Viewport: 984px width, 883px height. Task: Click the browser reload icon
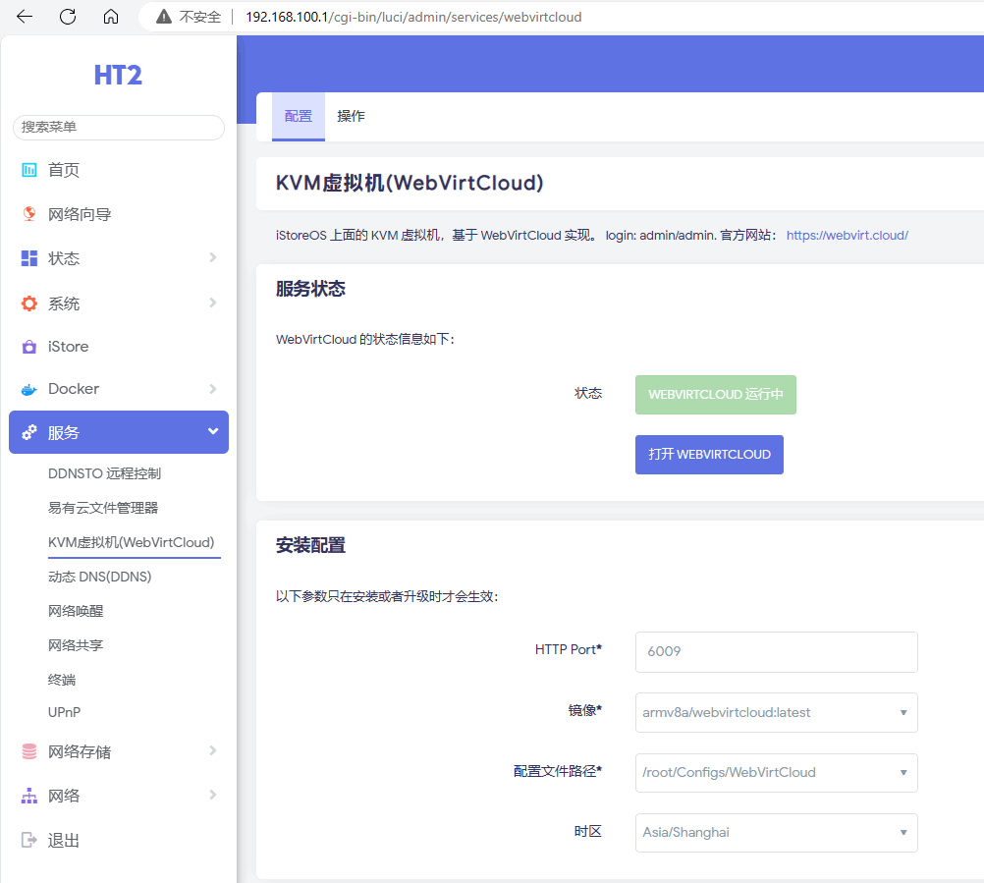[x=68, y=17]
